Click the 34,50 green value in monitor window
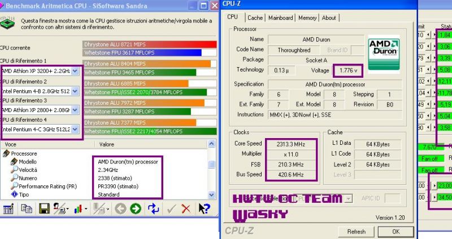452x239 pixels. point(445,197)
